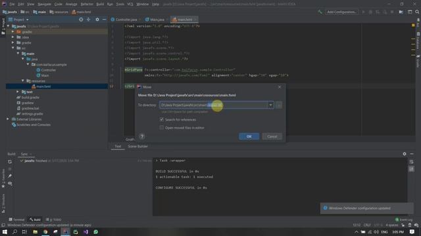Open the Windows Start menu
The width and height of the screenshot is (421, 236).
5,231
